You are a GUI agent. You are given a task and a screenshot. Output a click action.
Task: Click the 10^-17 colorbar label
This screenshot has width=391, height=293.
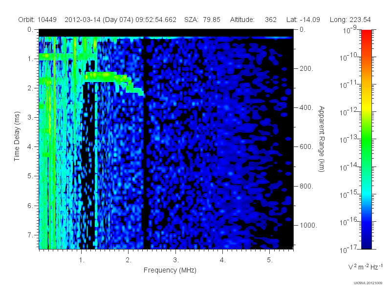(x=348, y=249)
